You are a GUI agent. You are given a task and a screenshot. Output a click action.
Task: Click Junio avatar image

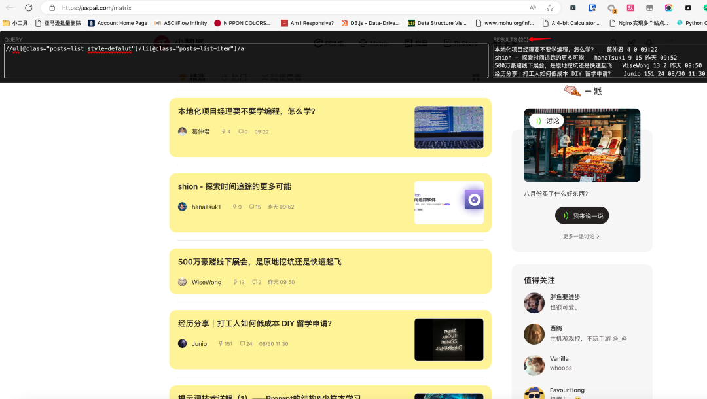coord(182,343)
